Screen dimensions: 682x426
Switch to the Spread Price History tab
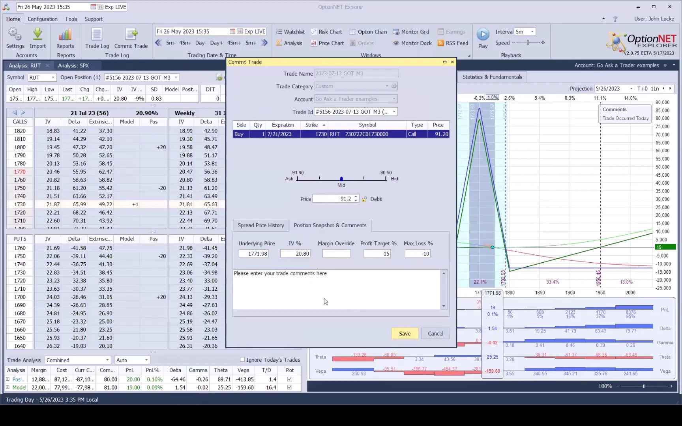tap(261, 226)
